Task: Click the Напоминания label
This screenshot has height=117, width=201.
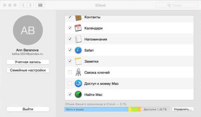Action: (96, 39)
